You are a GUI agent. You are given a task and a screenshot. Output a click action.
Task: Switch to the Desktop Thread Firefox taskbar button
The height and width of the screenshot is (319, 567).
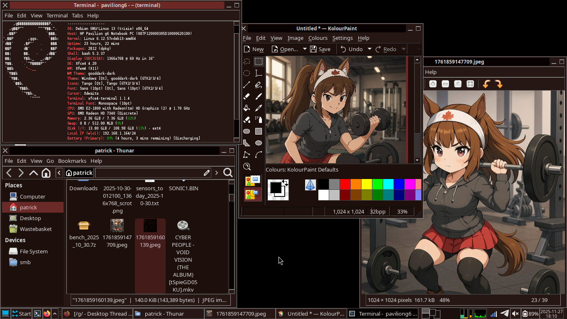tap(98, 314)
